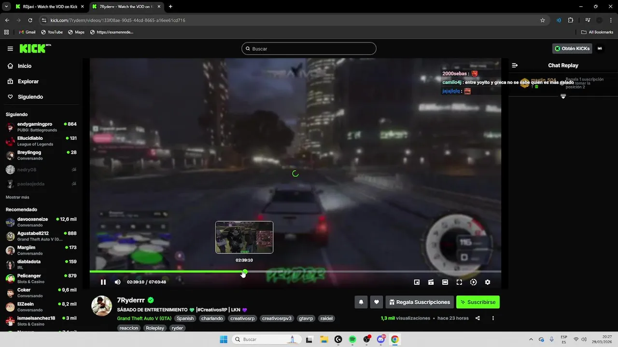
Task: Focus the Buscar search field on Kick
Action: pos(309,49)
